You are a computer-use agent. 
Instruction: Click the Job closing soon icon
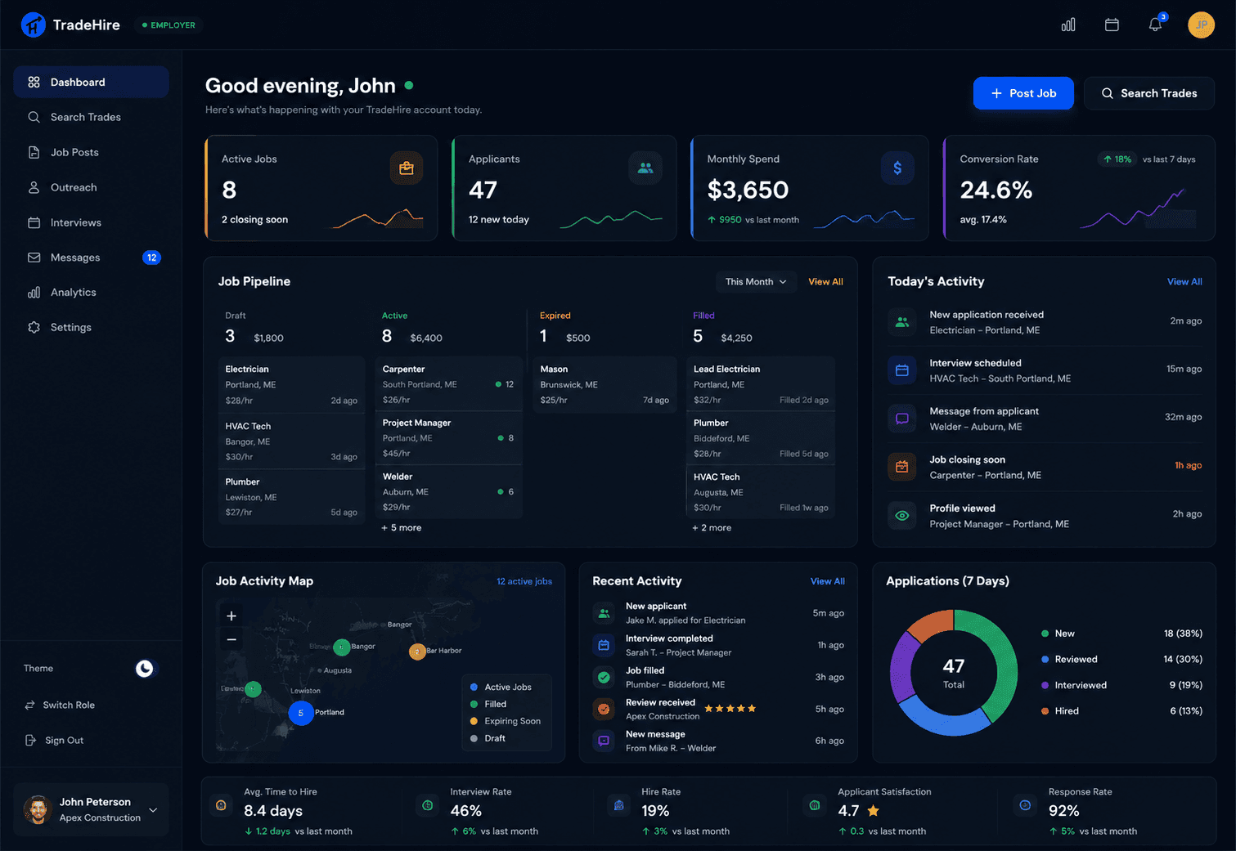[902, 467]
